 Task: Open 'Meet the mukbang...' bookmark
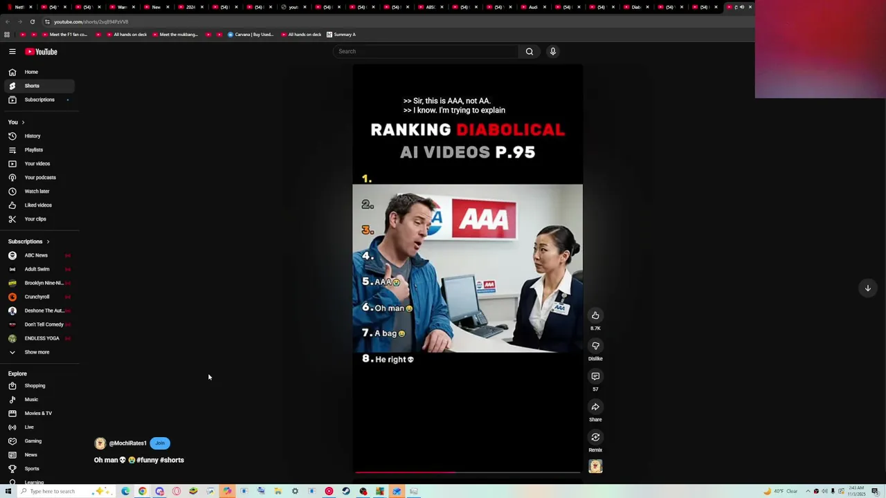tap(174, 35)
